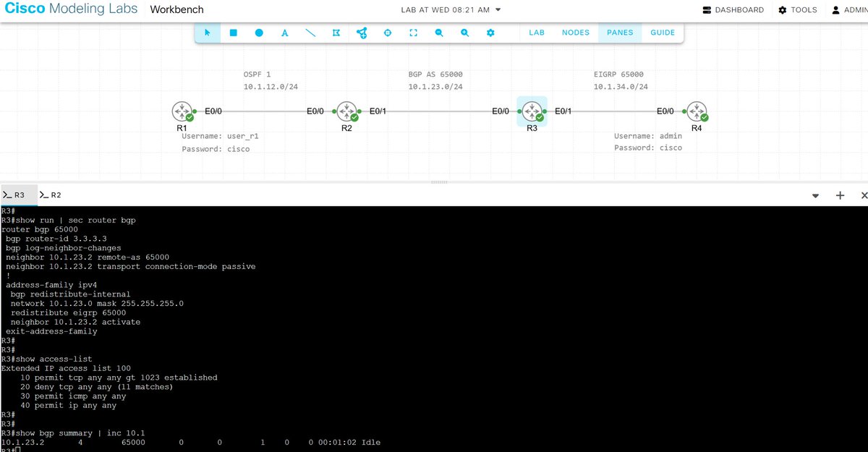Open workbench settings gear in toolbar
The width and height of the screenshot is (868, 452).
click(490, 33)
